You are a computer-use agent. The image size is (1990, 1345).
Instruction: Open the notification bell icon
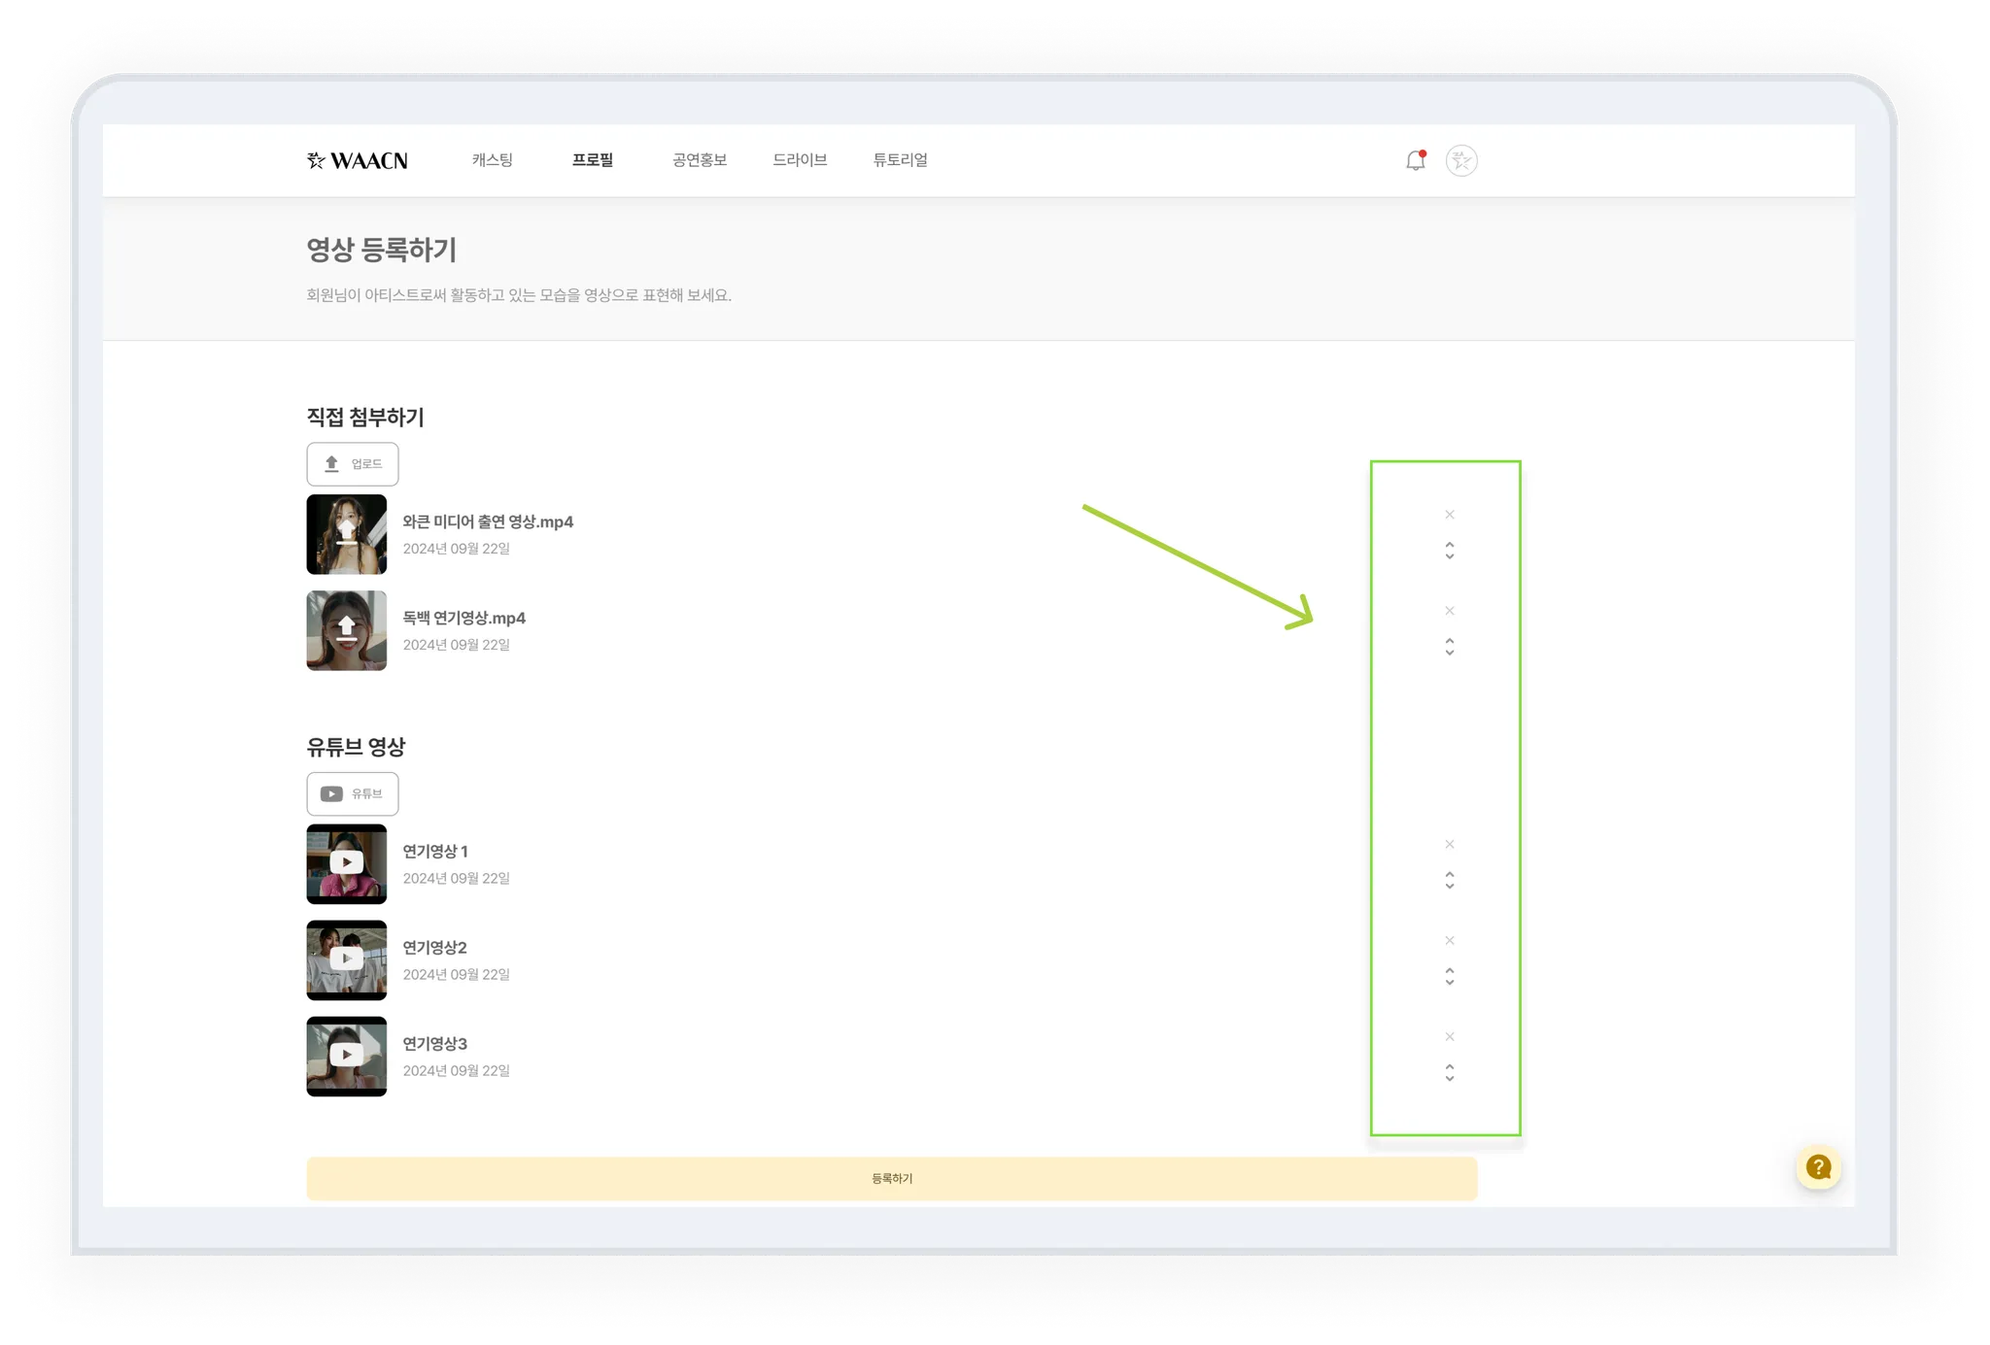pyautogui.click(x=1416, y=160)
